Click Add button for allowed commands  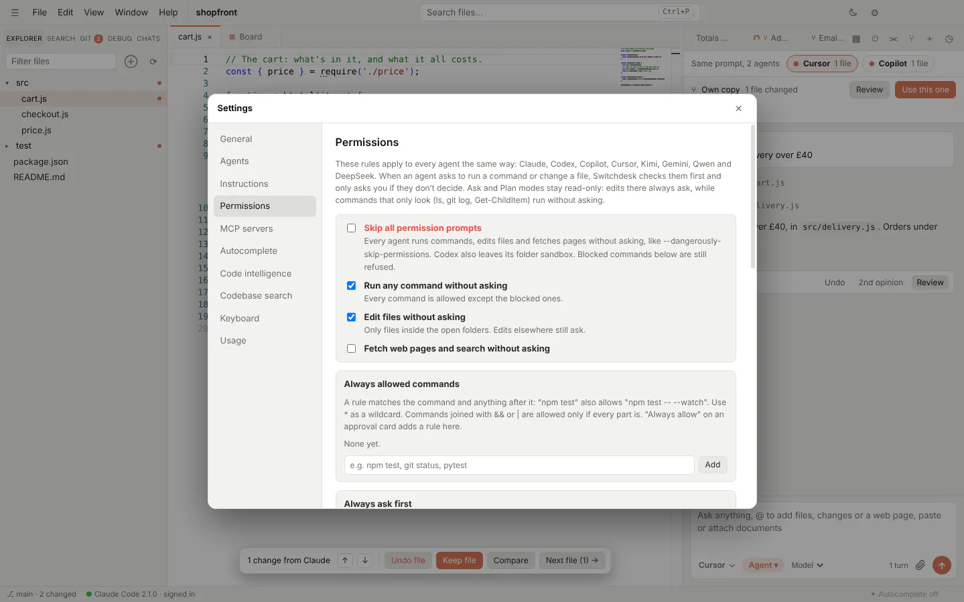713,465
